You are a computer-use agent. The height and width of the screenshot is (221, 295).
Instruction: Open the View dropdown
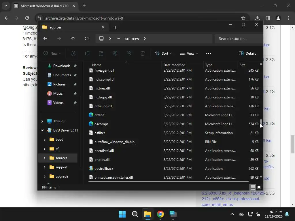tap(189, 53)
